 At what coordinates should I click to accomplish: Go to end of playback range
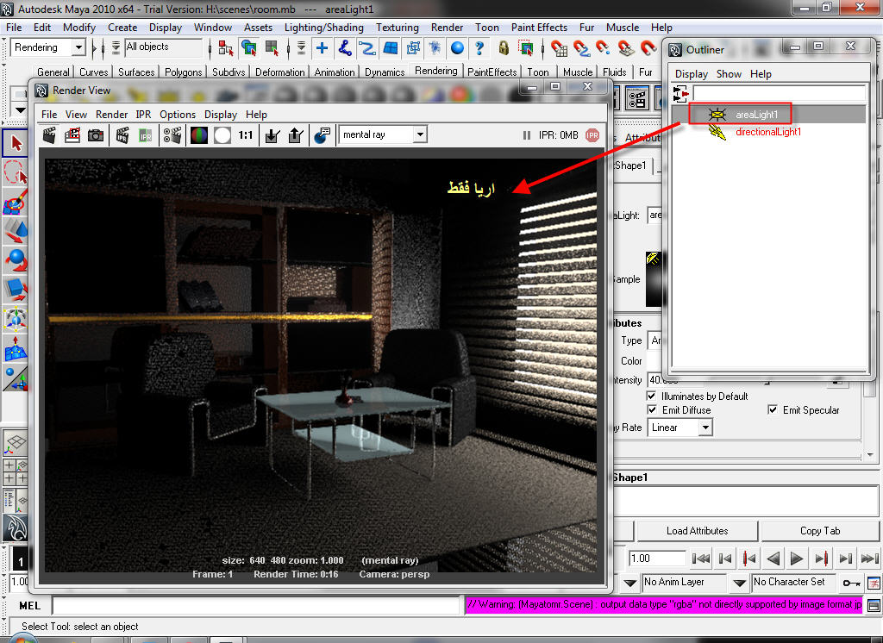click(869, 559)
